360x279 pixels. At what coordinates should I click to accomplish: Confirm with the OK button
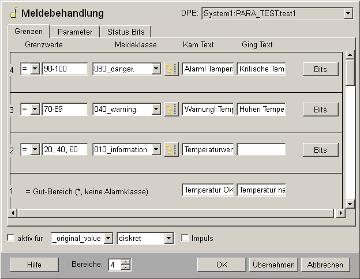click(222, 265)
